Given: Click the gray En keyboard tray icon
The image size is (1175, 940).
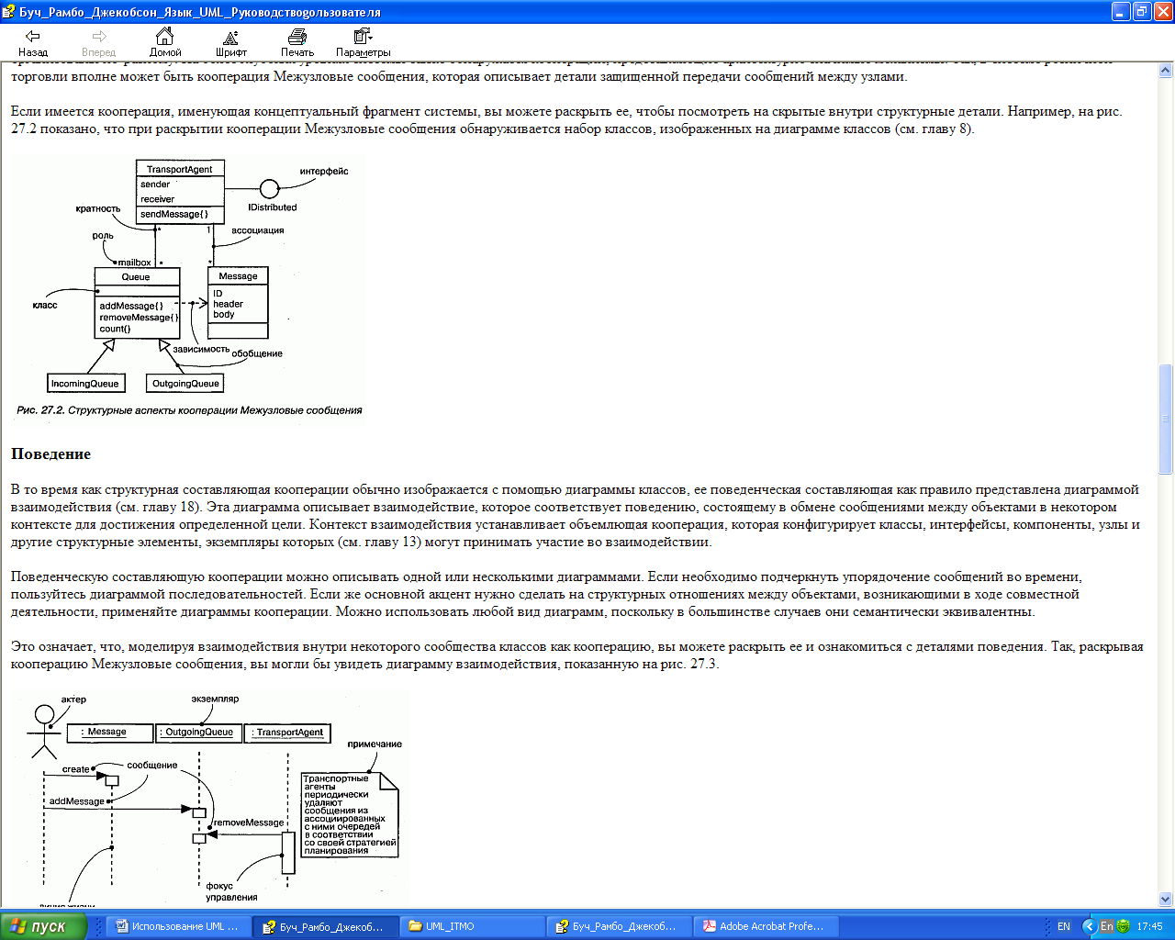Looking at the screenshot, I should pyautogui.click(x=1107, y=926).
